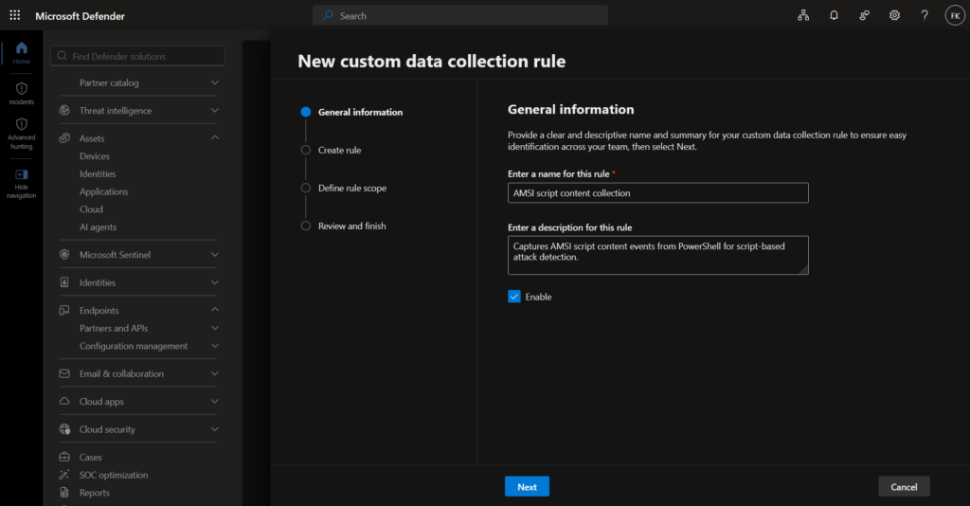Collapse the Endpoints section chevron

click(x=215, y=309)
